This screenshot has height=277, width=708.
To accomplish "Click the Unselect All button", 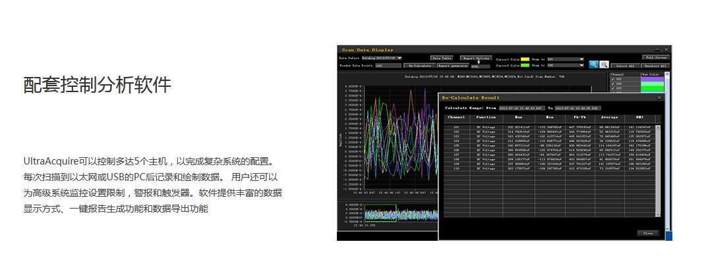I will point(656,66).
